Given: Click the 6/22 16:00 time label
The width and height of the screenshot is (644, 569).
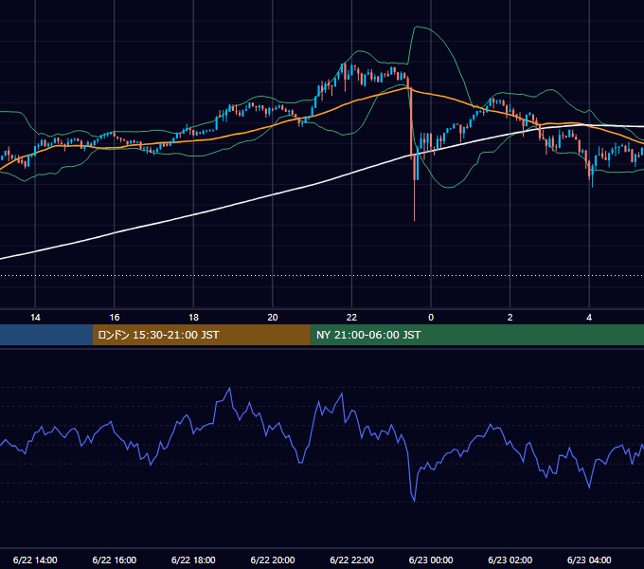Looking at the screenshot, I should point(115,560).
